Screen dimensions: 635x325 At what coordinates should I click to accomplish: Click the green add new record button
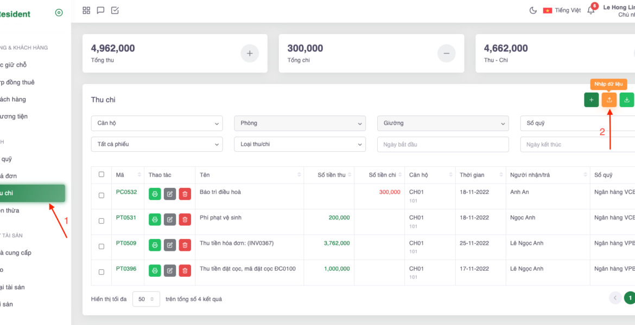pos(591,100)
